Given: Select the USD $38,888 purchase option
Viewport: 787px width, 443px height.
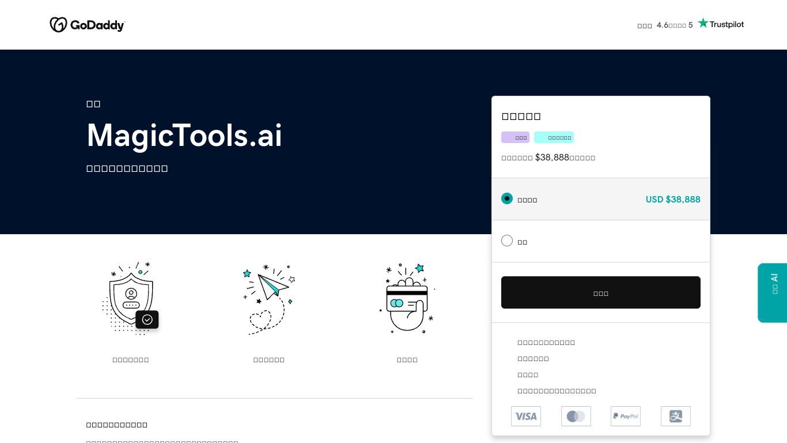Looking at the screenshot, I should pos(507,198).
